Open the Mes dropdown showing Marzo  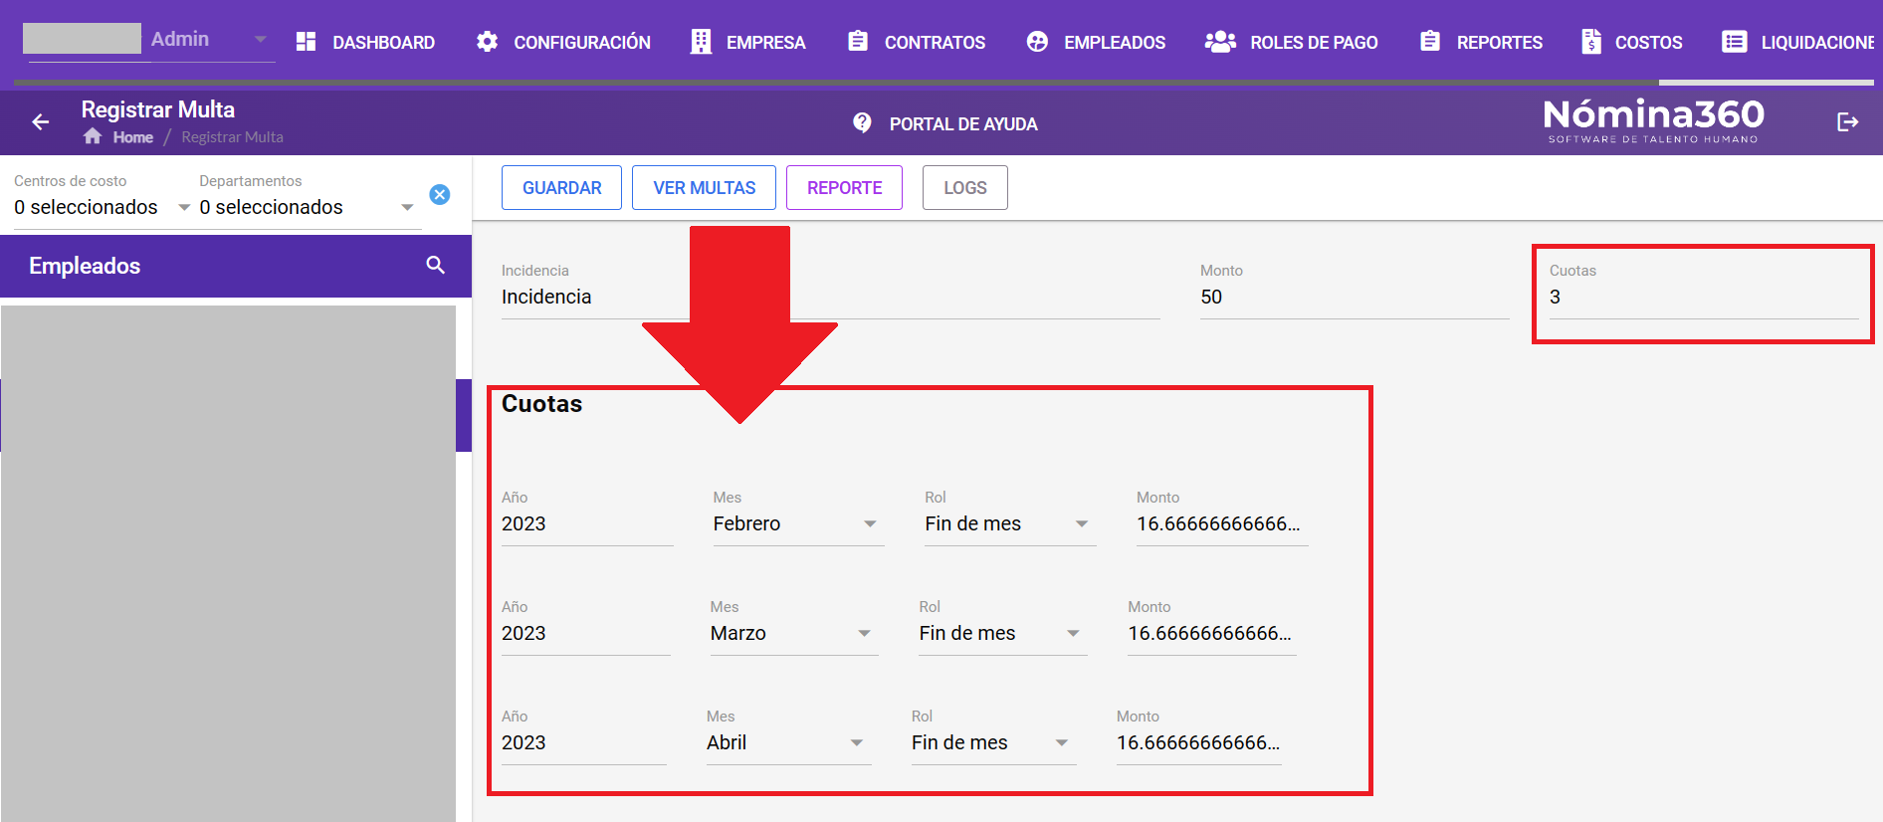click(x=794, y=633)
